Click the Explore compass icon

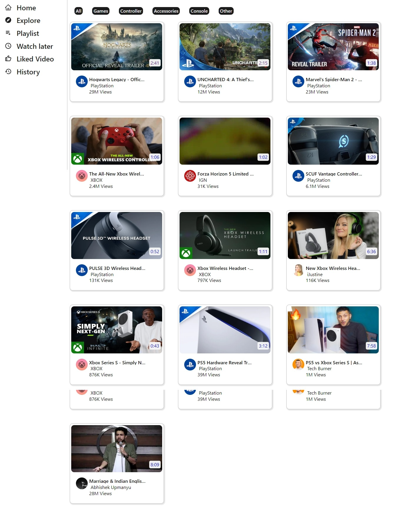8,20
